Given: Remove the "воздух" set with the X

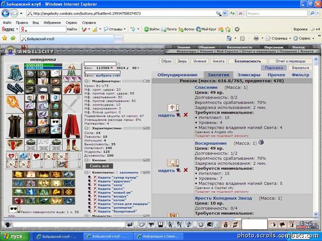Looking at the screenshot, I should (x=95, y=196).
